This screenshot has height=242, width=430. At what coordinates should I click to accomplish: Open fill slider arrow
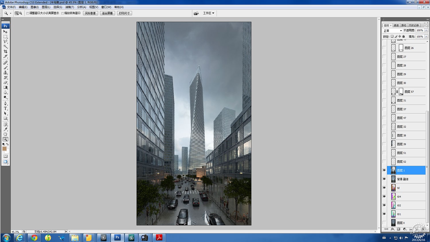[426, 36]
